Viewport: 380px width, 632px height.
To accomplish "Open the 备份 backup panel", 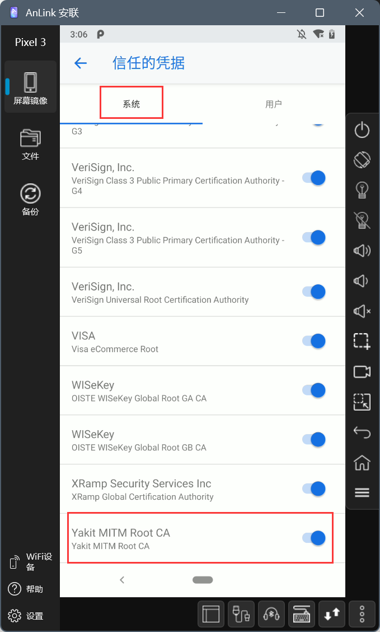I will click(x=30, y=200).
